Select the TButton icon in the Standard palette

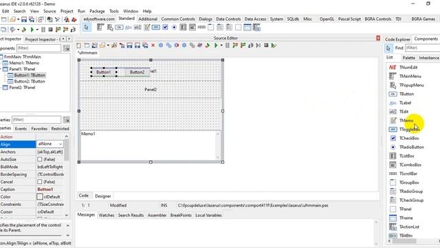(x=119, y=28)
